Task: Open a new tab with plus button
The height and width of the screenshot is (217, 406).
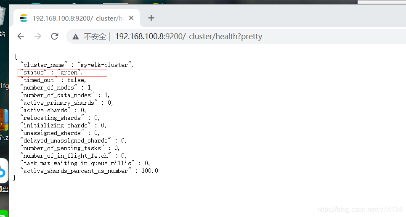Action: tap(151, 18)
